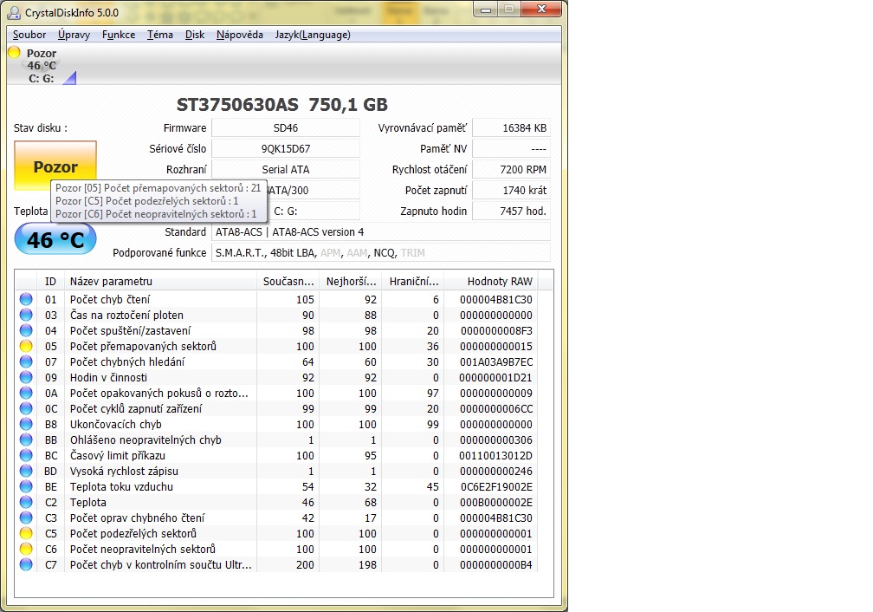Click blue status icon for row 0C cyklů zapnutí
The width and height of the screenshot is (873, 612).
[x=26, y=408]
